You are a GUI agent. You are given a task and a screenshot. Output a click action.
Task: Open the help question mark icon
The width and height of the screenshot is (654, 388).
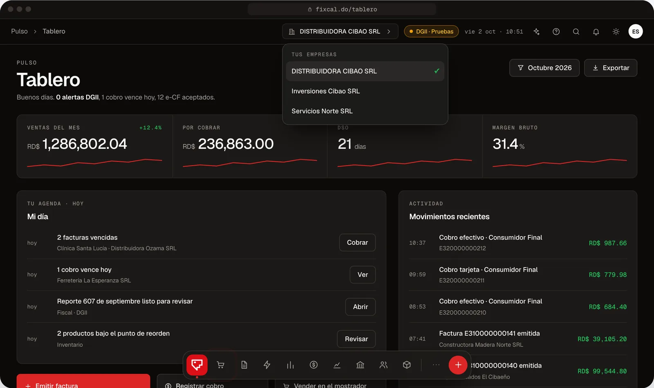coord(556,31)
